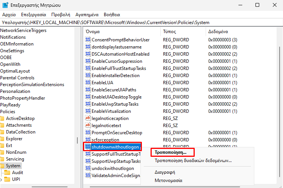
Task: Click the EnableInstallerDetection DWORD icon
Action: pyautogui.click(x=88, y=75)
